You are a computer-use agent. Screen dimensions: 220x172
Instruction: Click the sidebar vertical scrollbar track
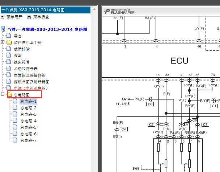pyautogui.click(x=94, y=91)
